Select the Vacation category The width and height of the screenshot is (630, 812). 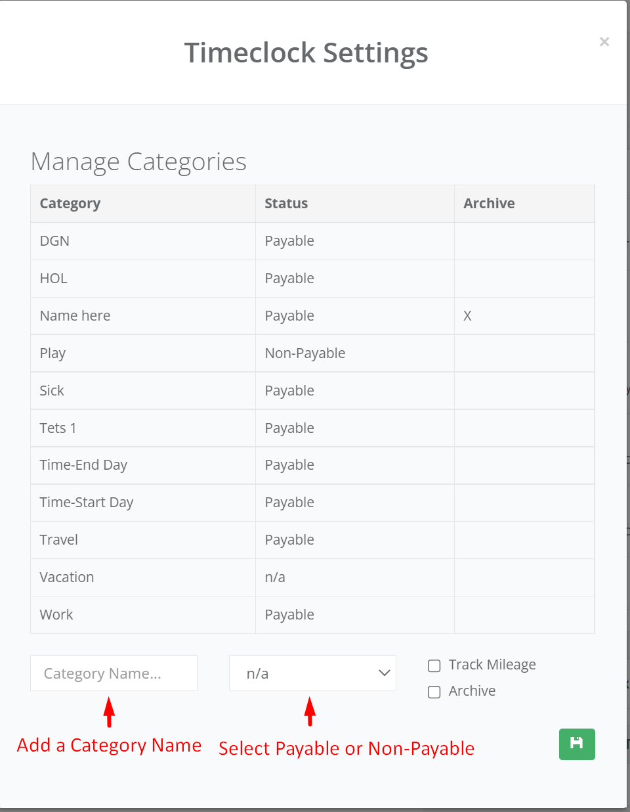[66, 577]
